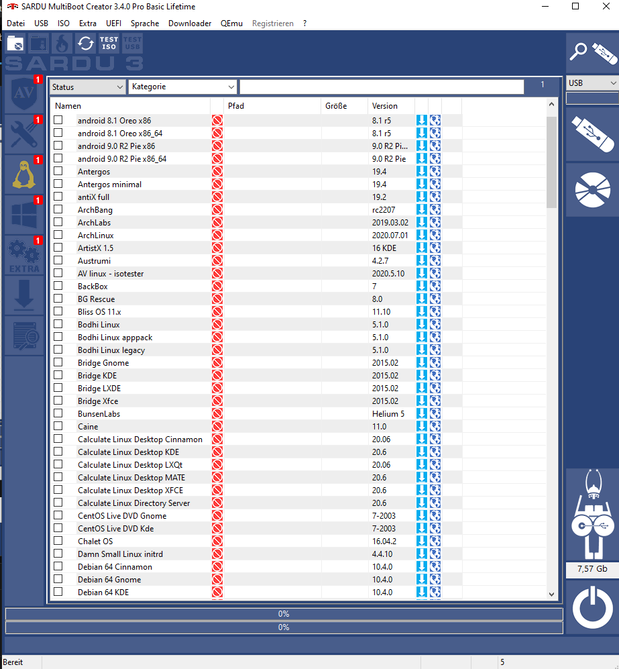The height and width of the screenshot is (669, 619).
Task: Click the web globe icon for Caine
Action: (x=435, y=426)
